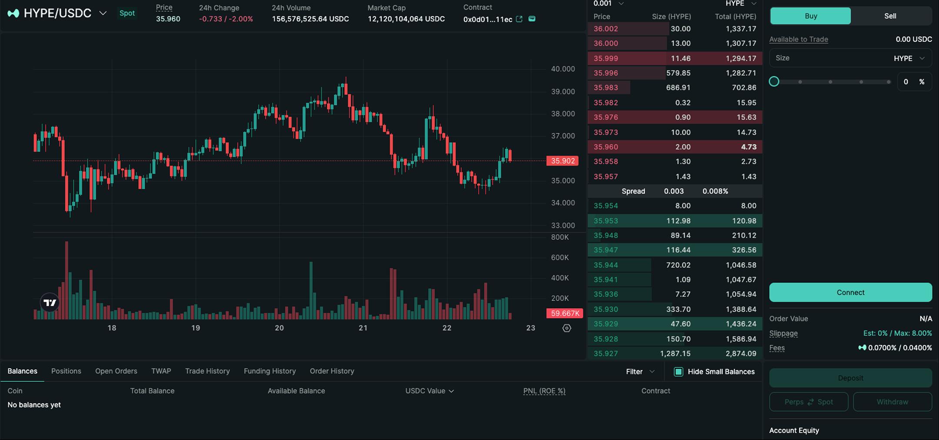Click Max 8.00% slippage value

point(913,333)
